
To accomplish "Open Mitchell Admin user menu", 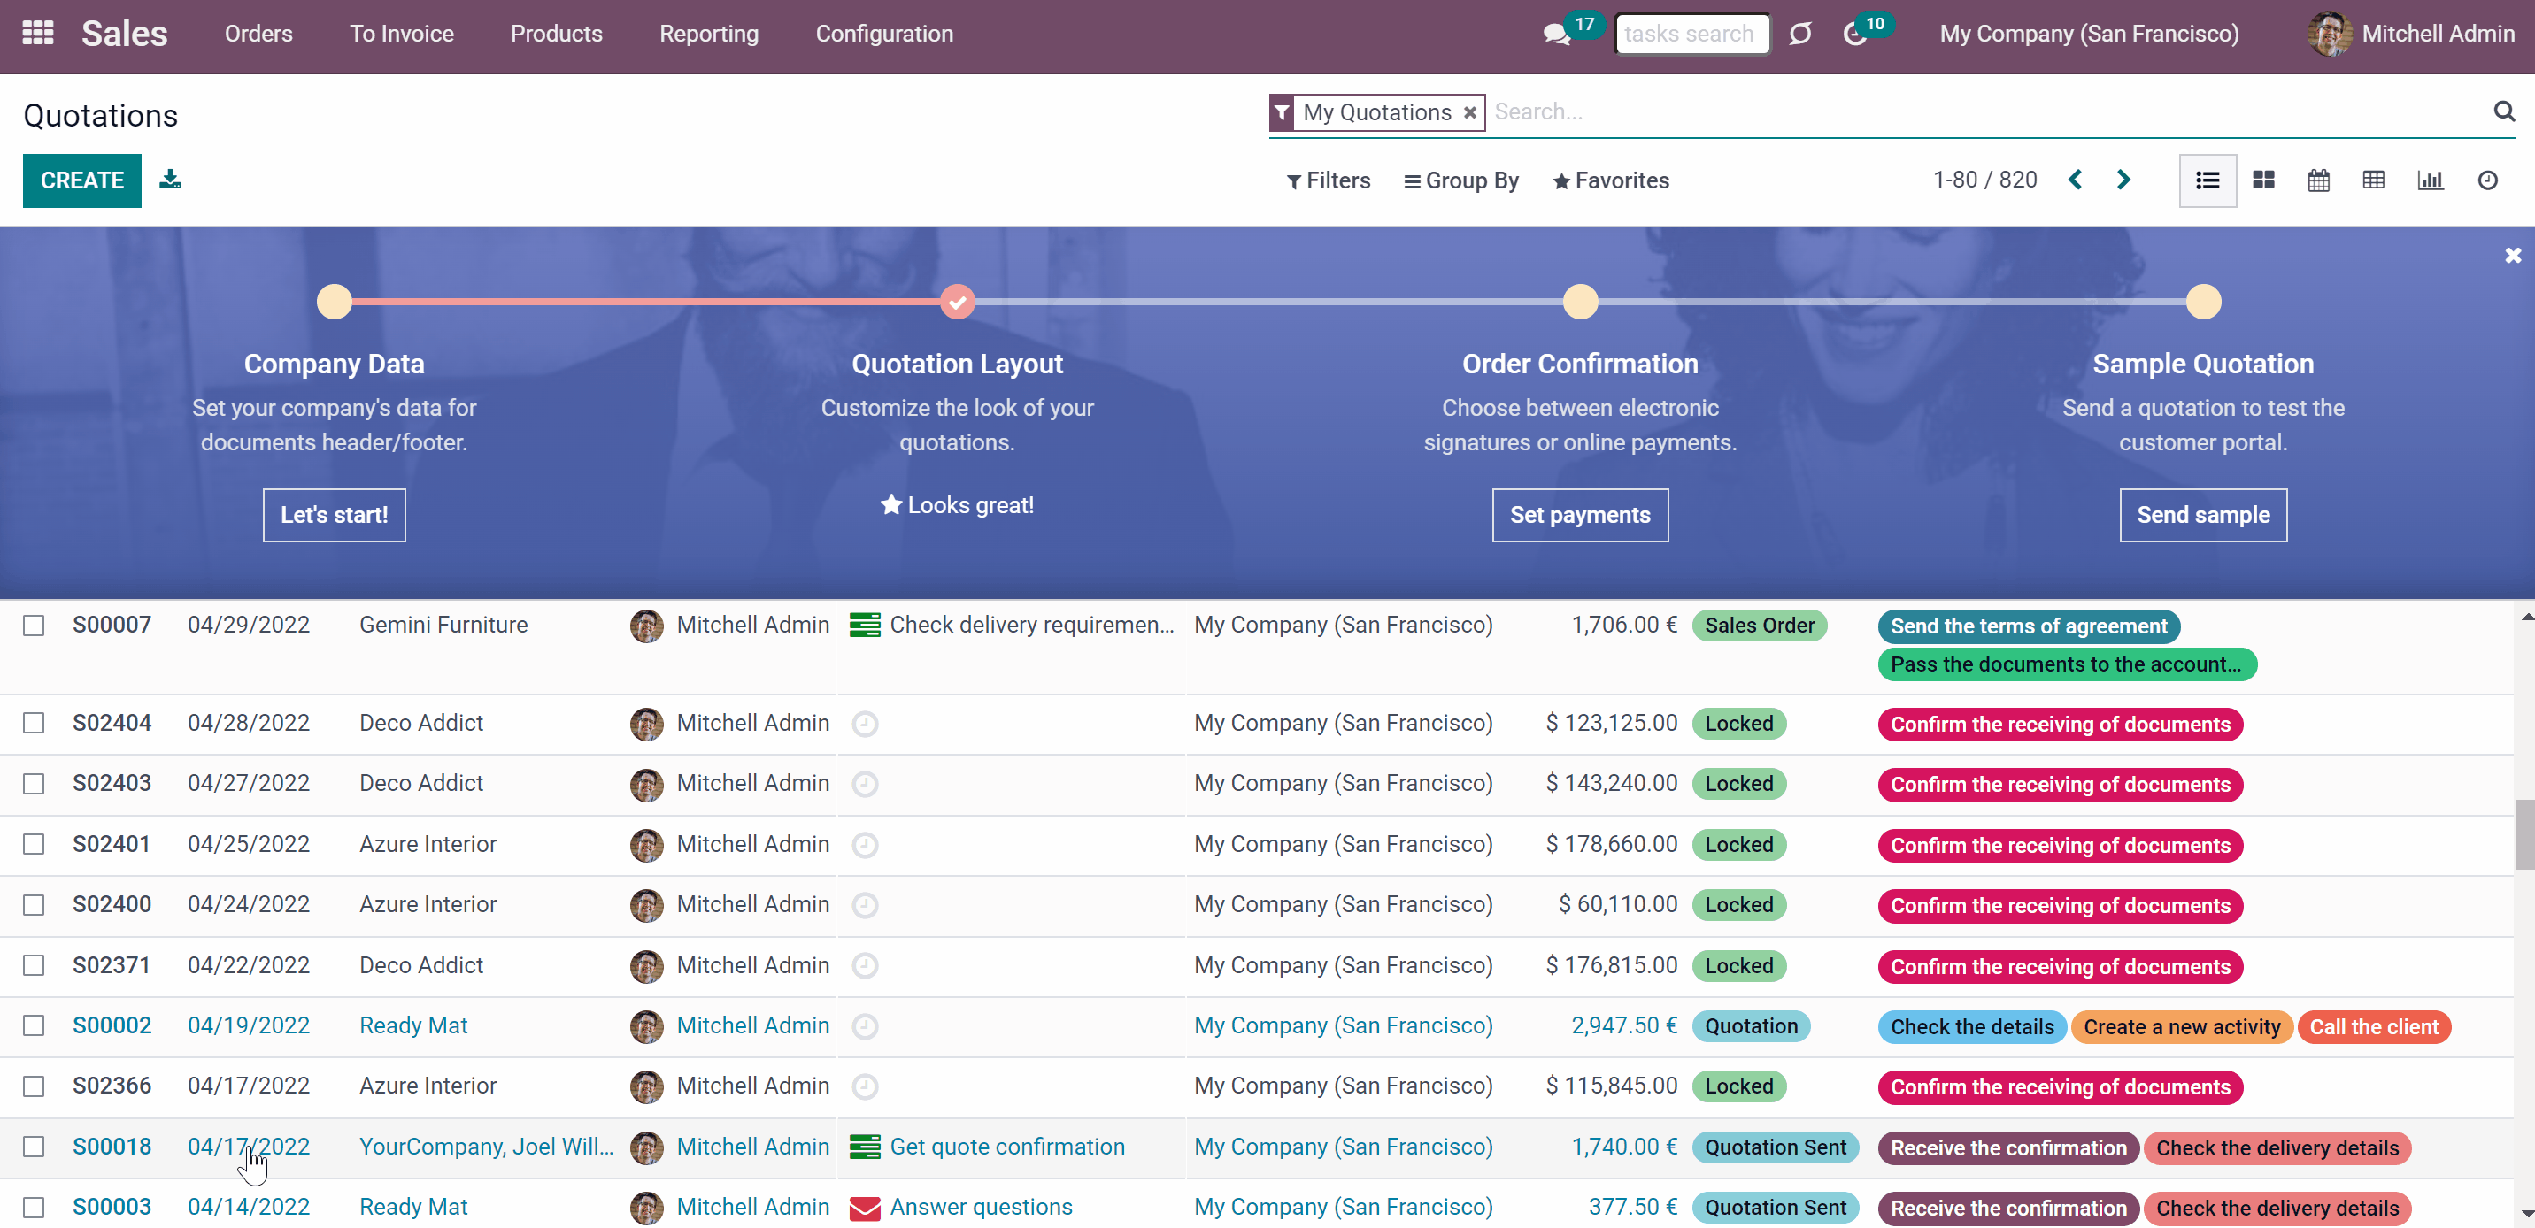I will coord(2411,34).
